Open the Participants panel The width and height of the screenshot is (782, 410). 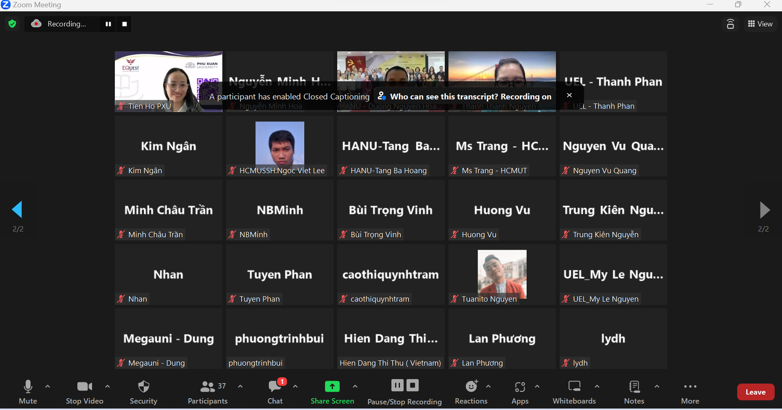coord(207,392)
